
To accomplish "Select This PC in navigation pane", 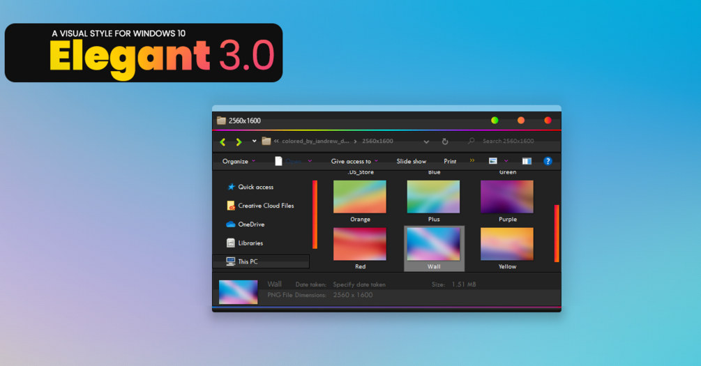I will click(261, 261).
